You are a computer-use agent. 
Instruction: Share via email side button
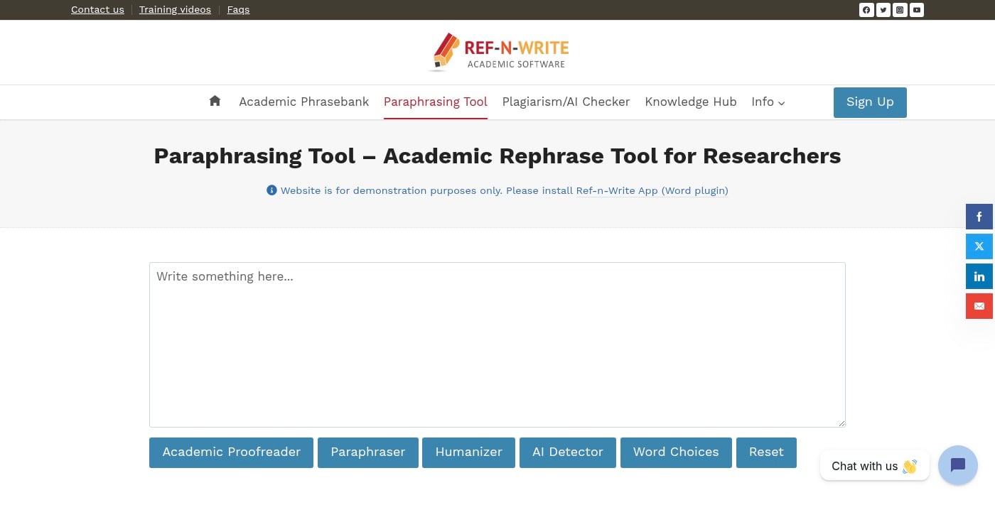[979, 306]
